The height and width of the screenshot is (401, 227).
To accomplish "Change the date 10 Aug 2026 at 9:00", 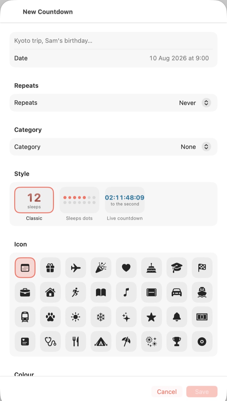I will click(179, 58).
